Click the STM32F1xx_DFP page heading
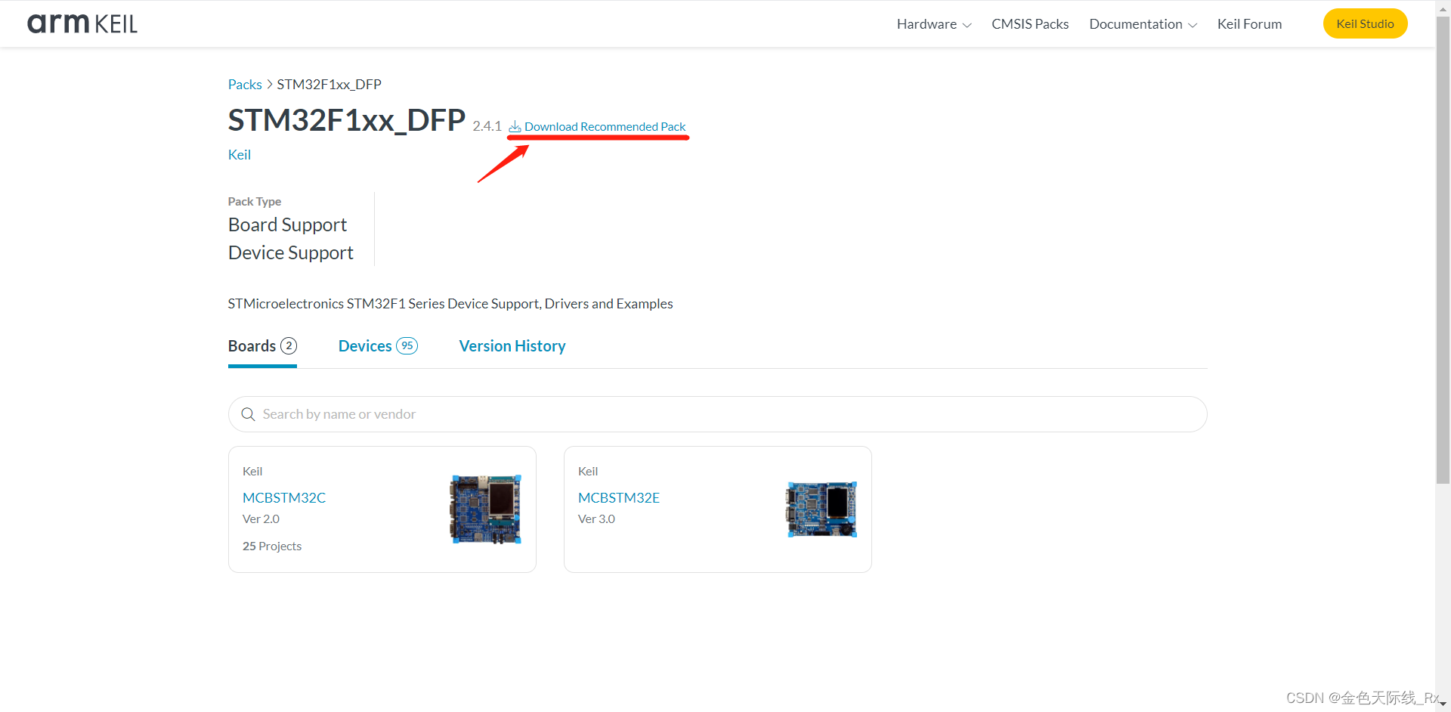1451x712 pixels. click(347, 120)
